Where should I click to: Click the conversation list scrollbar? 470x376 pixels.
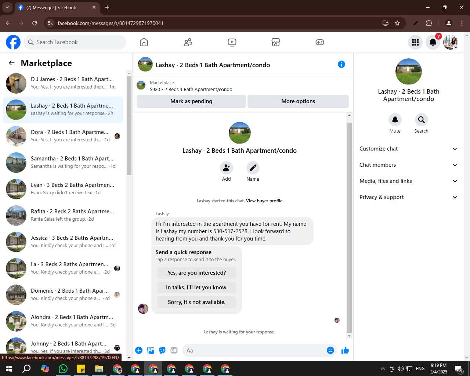coord(129,126)
